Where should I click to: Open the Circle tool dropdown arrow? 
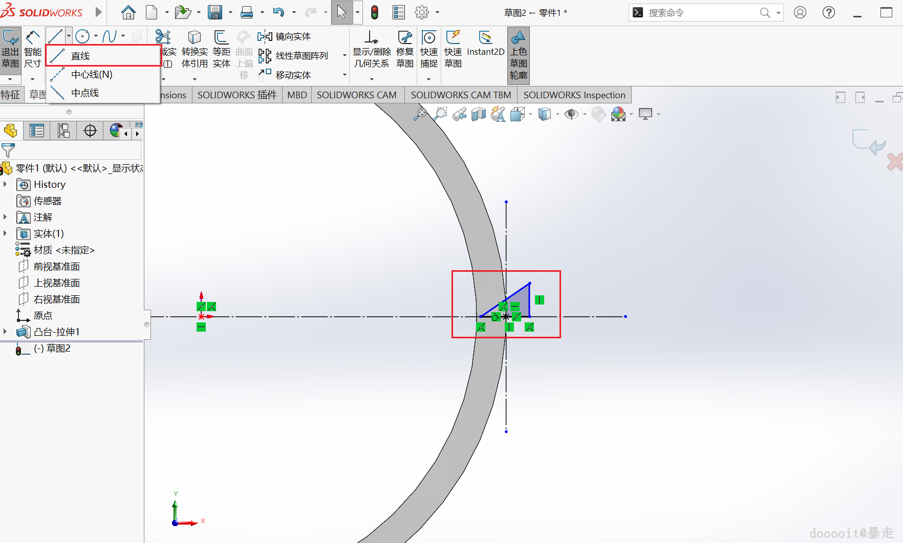tap(96, 36)
